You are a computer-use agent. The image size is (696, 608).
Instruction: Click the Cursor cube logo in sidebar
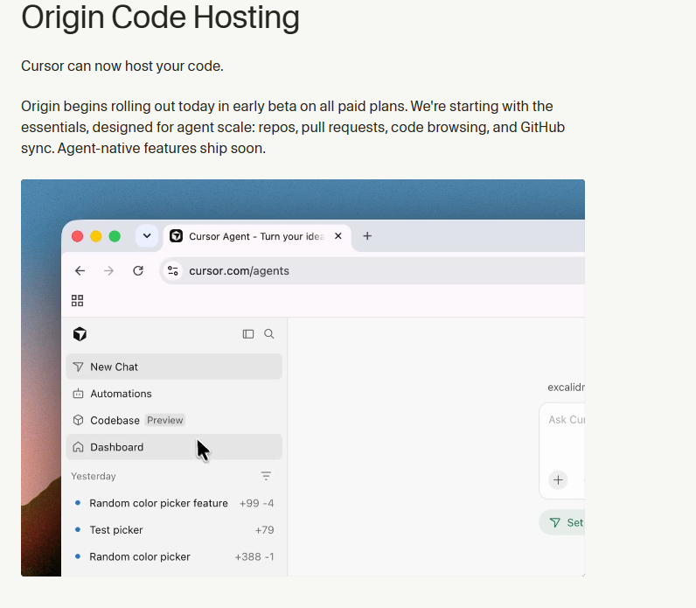80,334
